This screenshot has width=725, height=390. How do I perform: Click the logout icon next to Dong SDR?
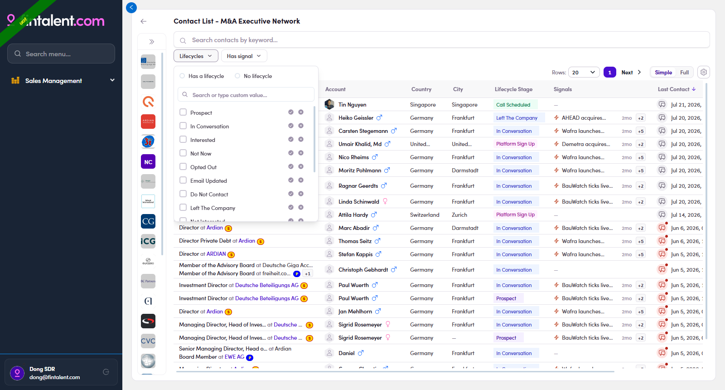106,372
